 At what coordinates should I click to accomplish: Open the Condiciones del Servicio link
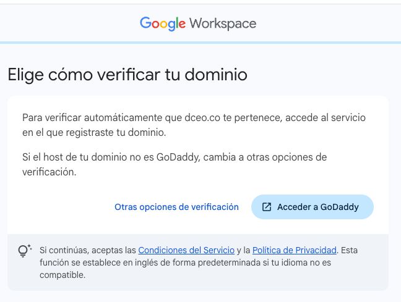coord(186,250)
